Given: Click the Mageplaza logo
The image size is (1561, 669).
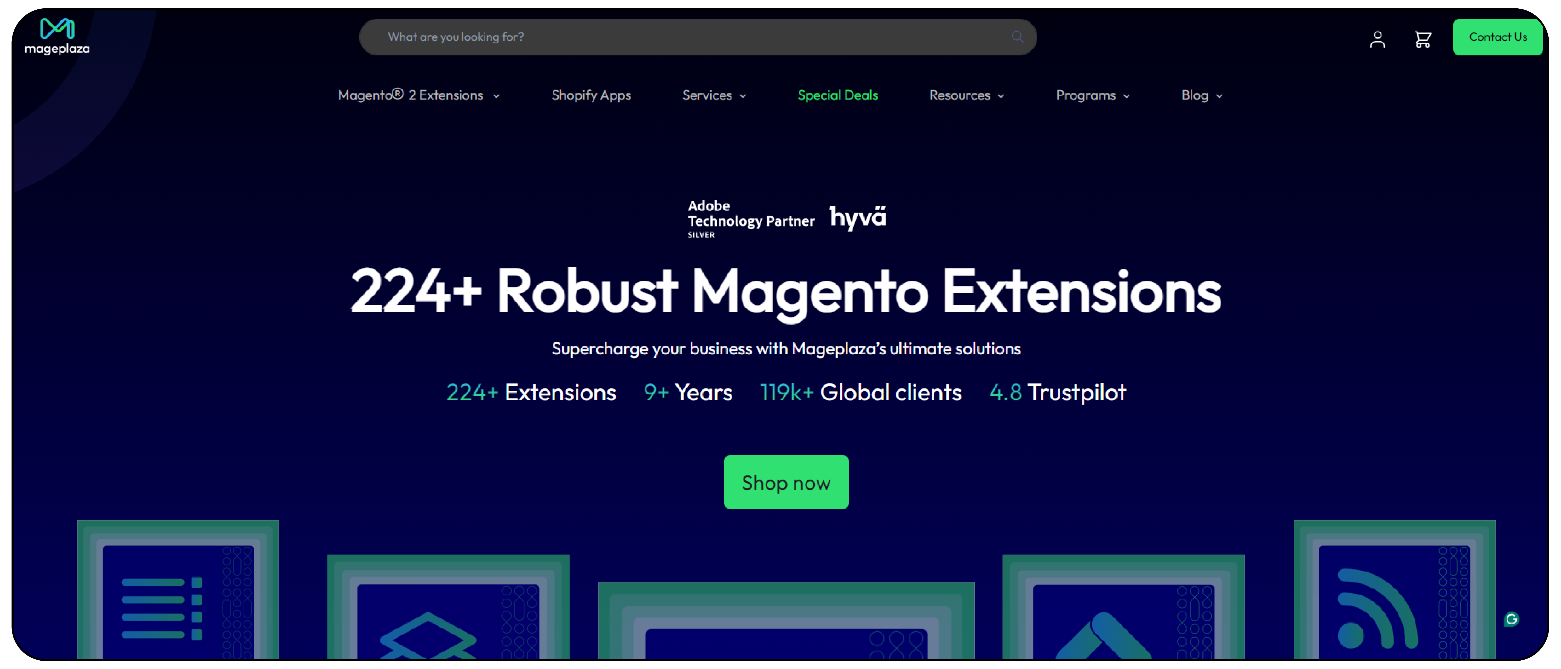Looking at the screenshot, I should pyautogui.click(x=57, y=36).
